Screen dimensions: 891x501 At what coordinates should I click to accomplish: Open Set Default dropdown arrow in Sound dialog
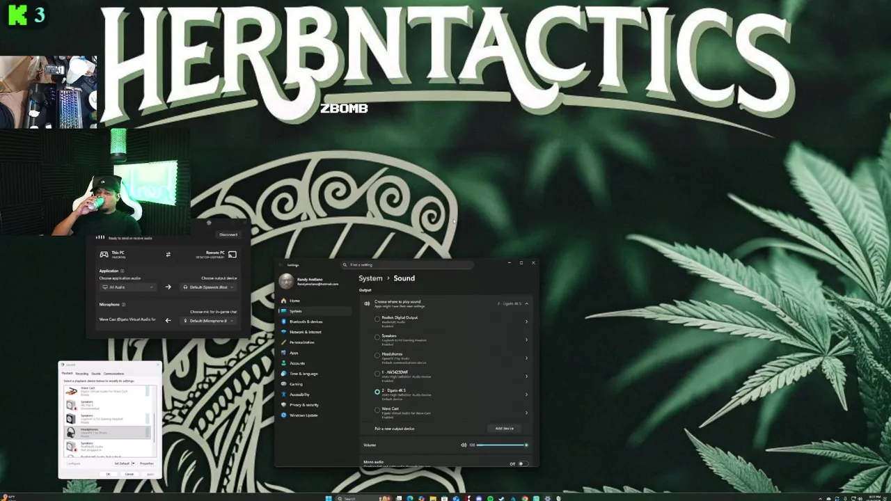[134, 463]
